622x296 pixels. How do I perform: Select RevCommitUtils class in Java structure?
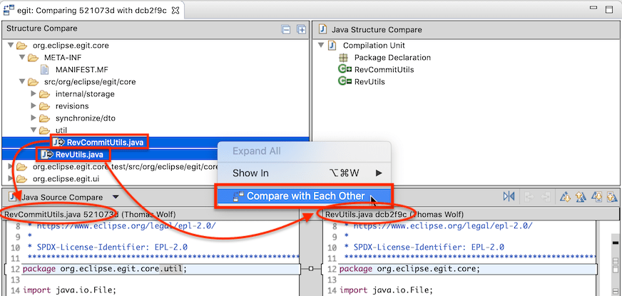coord(384,69)
